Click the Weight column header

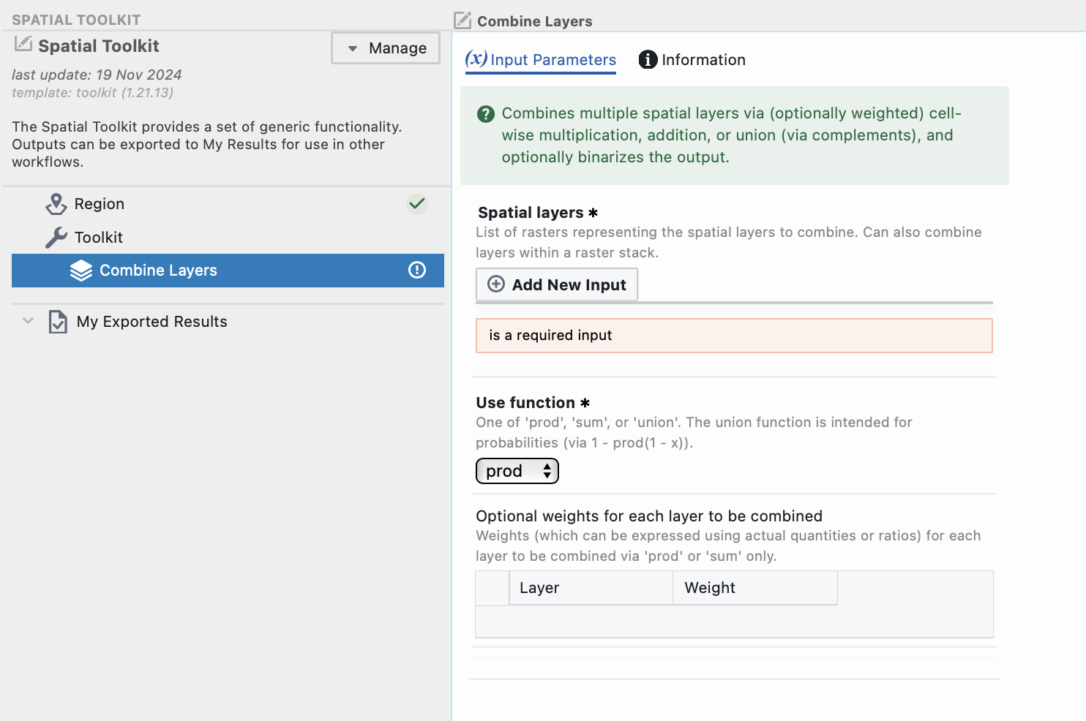click(x=755, y=588)
